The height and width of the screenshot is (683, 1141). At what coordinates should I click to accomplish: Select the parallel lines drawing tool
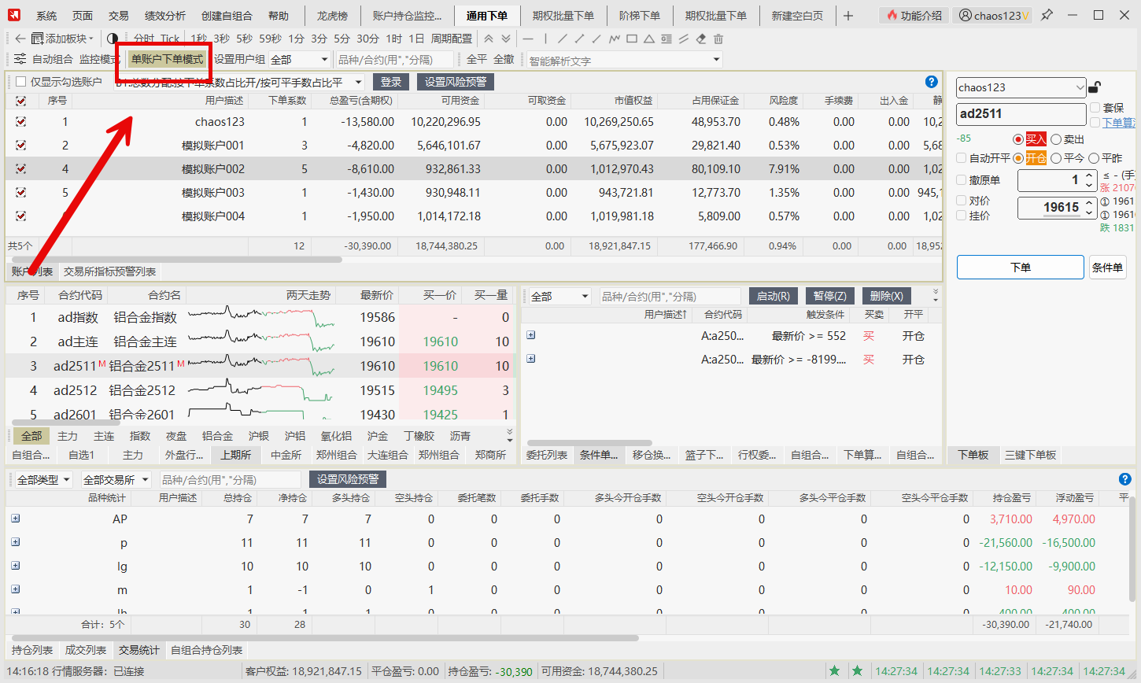coord(683,39)
